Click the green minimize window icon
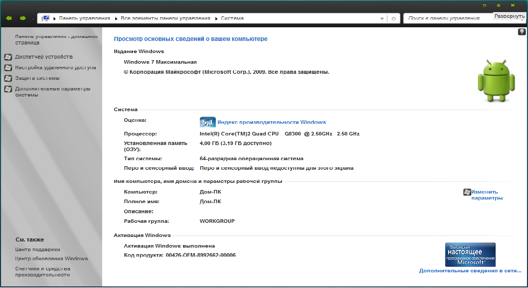The height and width of the screenshot is (288, 528). pyautogui.click(x=484, y=6)
